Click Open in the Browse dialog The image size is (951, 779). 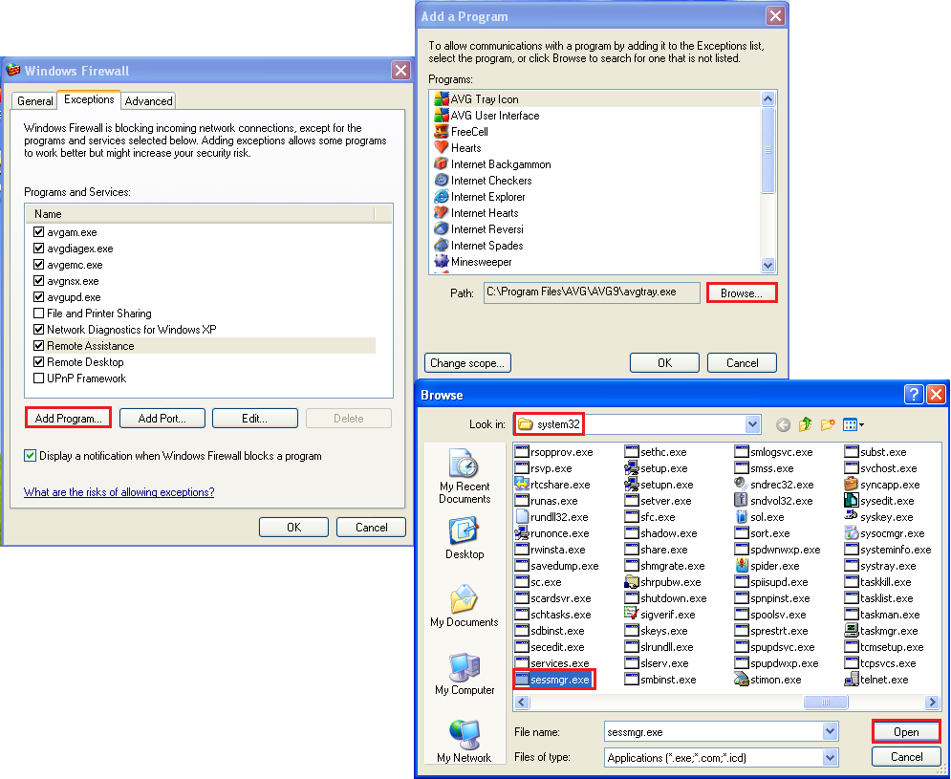coord(906,731)
